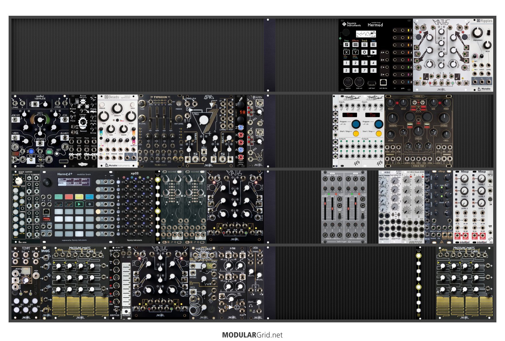The width and height of the screenshot is (505, 341).
Task: Start playback with Hermod's play triangle
Action: 373,52
